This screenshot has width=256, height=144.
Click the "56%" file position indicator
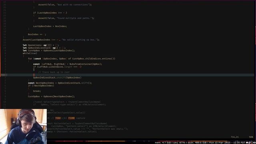click(x=251, y=137)
